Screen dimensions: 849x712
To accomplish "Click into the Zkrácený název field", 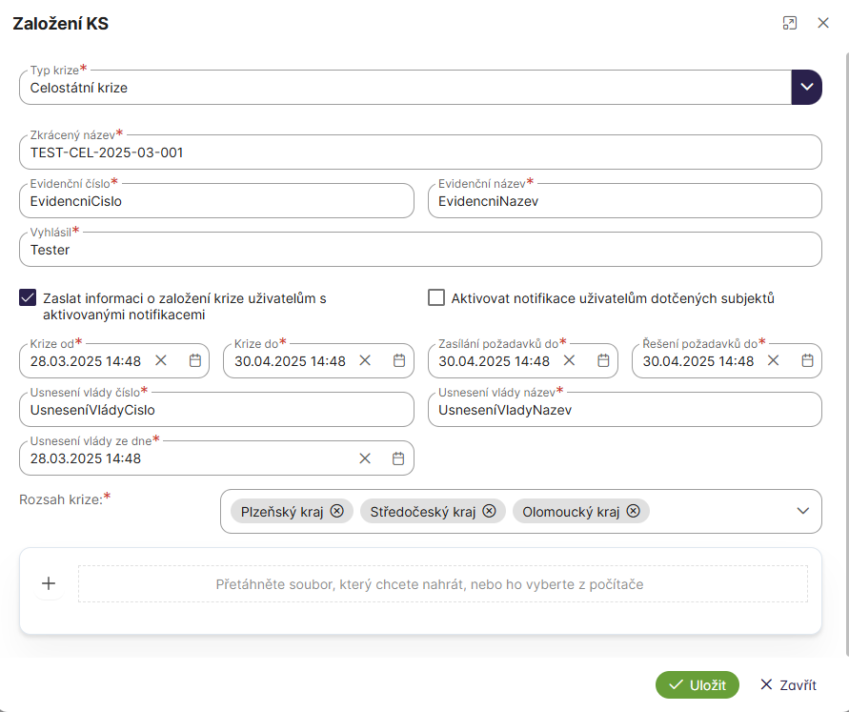I will (x=419, y=153).
